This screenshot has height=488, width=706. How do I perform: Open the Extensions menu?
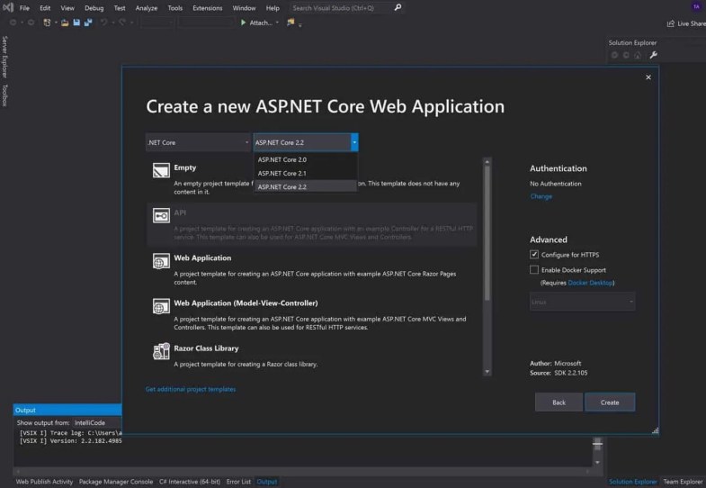208,8
